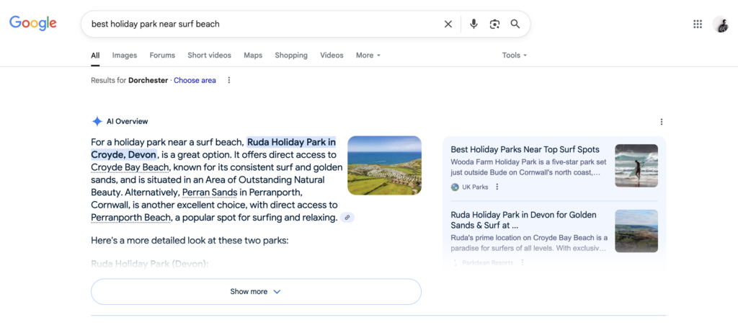This screenshot has height=333, width=738.
Task: Expand AI Overview with Show more
Action: pos(256,291)
